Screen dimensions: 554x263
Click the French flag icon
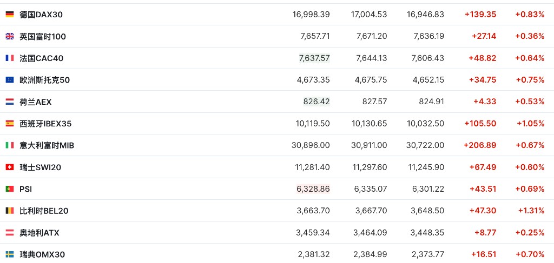pyautogui.click(x=10, y=58)
